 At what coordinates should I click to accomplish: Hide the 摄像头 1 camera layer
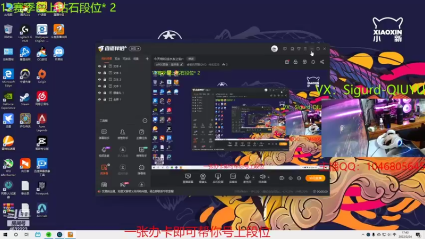pyautogui.click(x=99, y=92)
